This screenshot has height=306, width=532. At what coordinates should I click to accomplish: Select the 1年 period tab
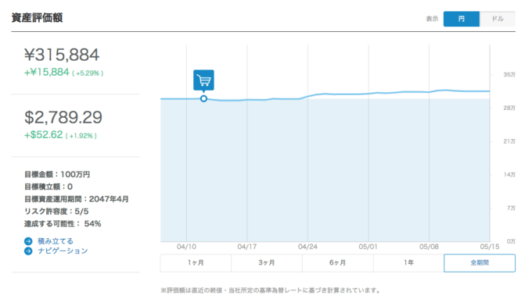408,263
